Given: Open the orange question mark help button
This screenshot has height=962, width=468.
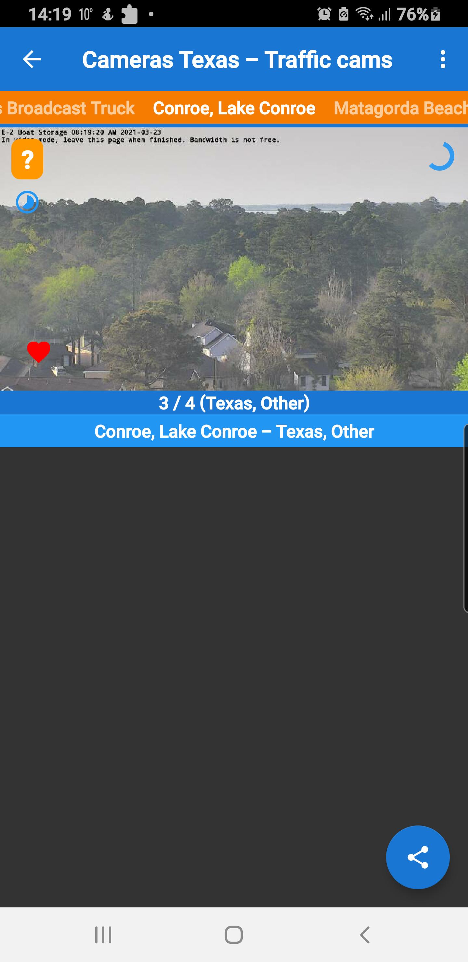Looking at the screenshot, I should tap(27, 159).
